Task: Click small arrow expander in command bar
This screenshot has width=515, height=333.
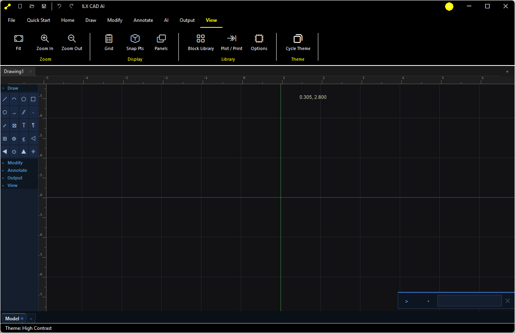Action: click(x=428, y=301)
